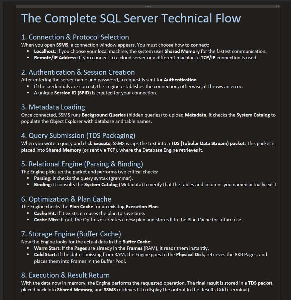The height and width of the screenshot is (300, 291).
Task: Click heading '1. Connection & Protocol Selection'
Action: [x=75, y=37]
